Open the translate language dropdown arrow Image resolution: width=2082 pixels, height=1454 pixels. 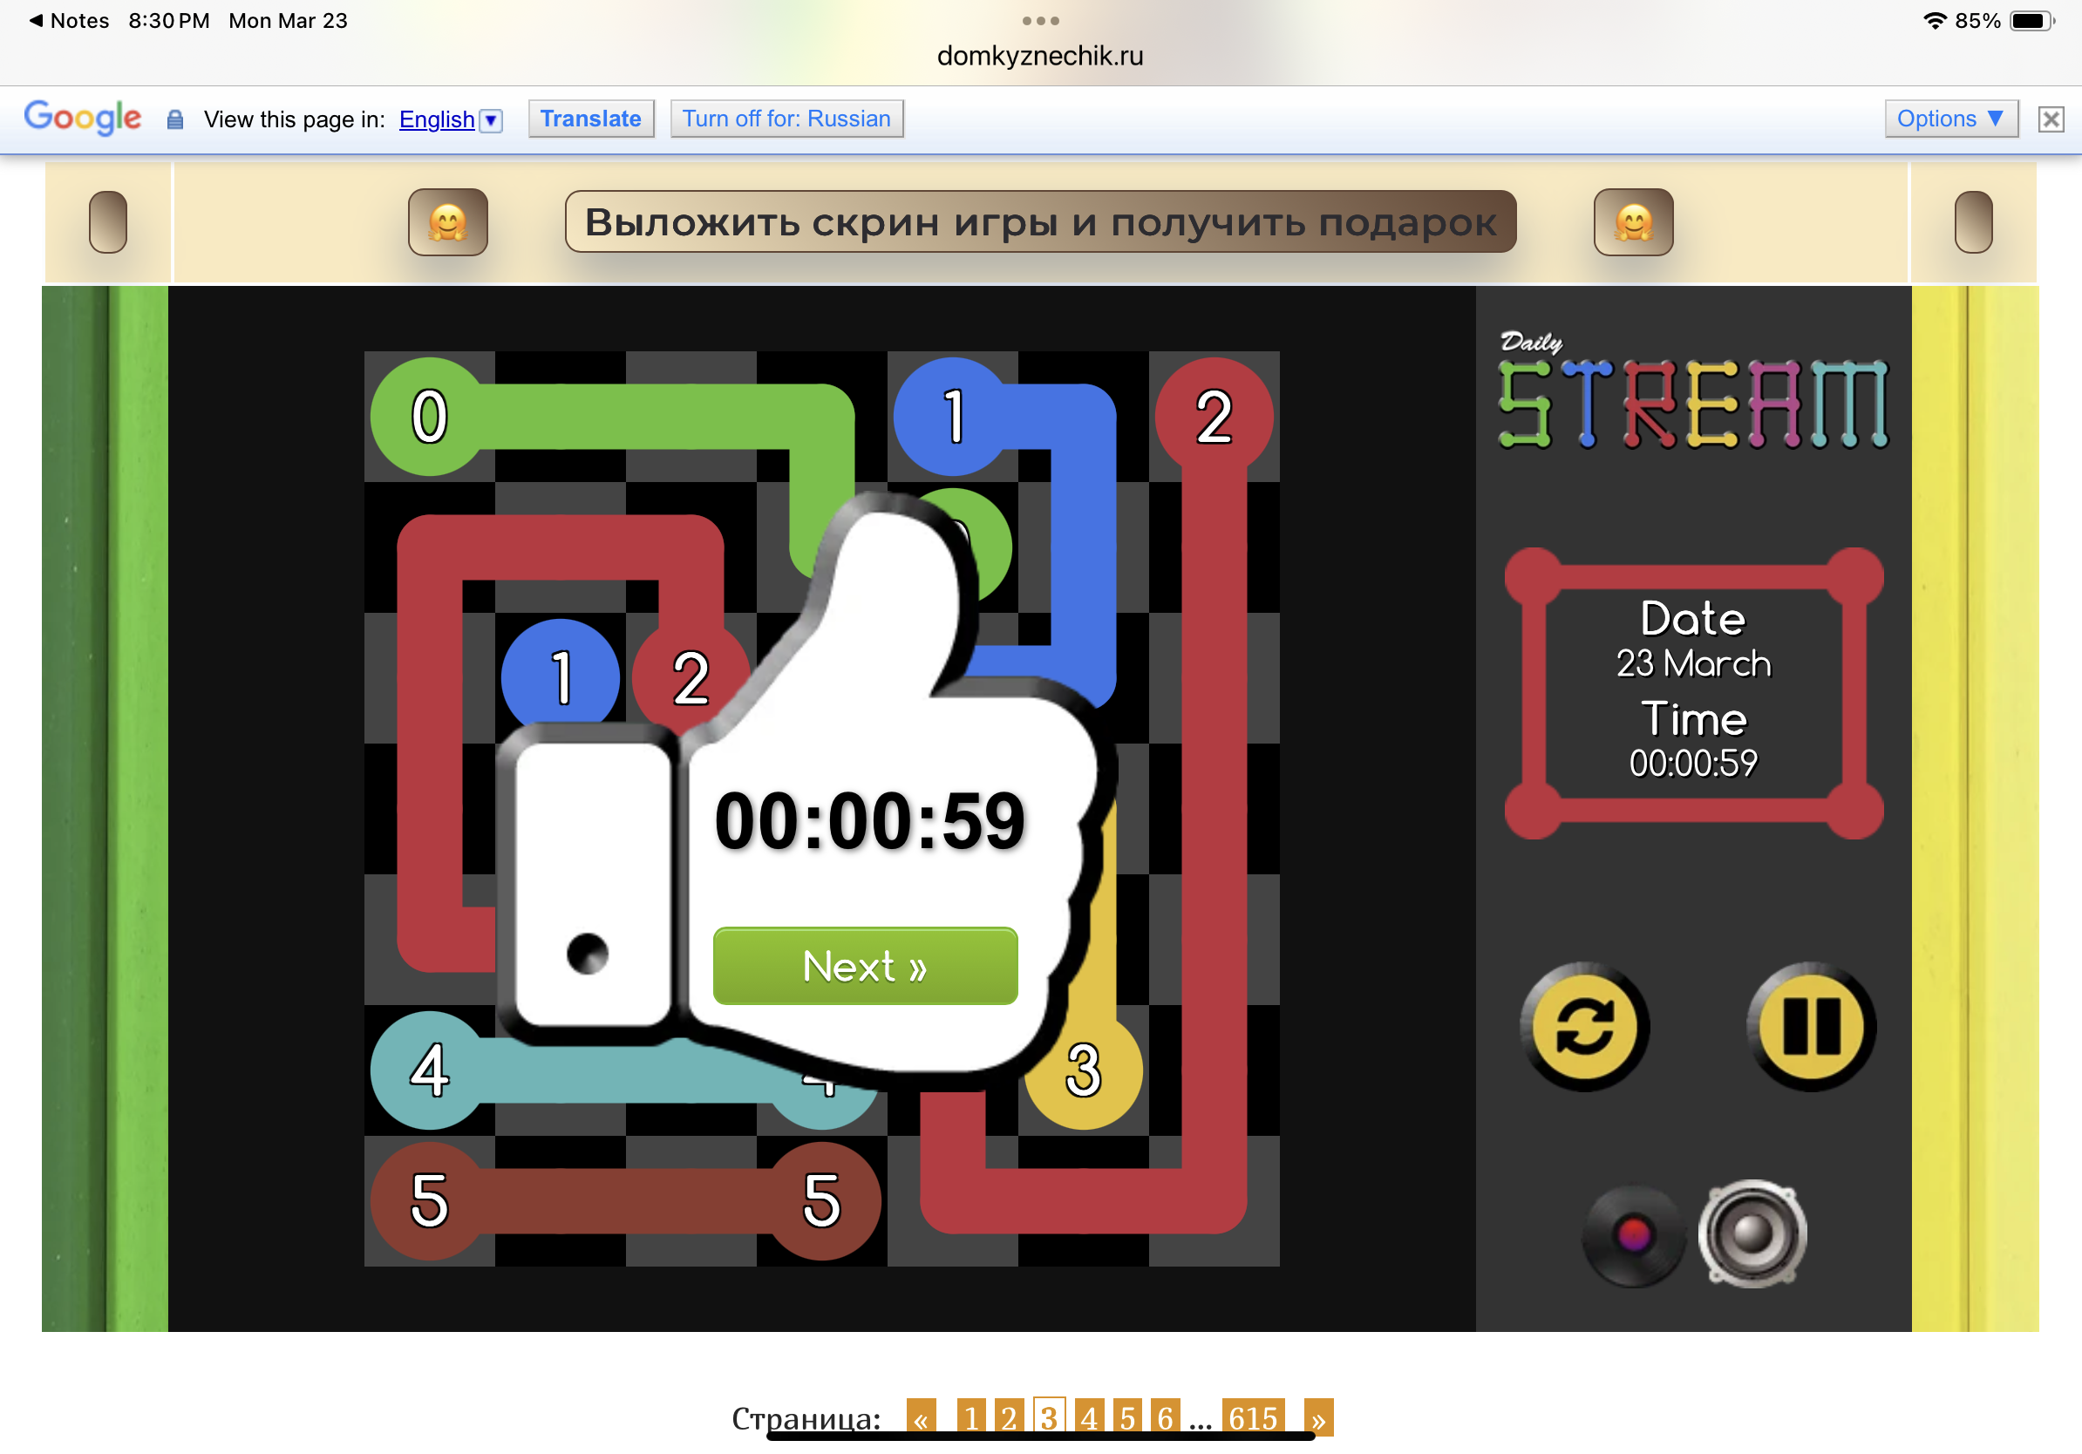click(x=491, y=119)
